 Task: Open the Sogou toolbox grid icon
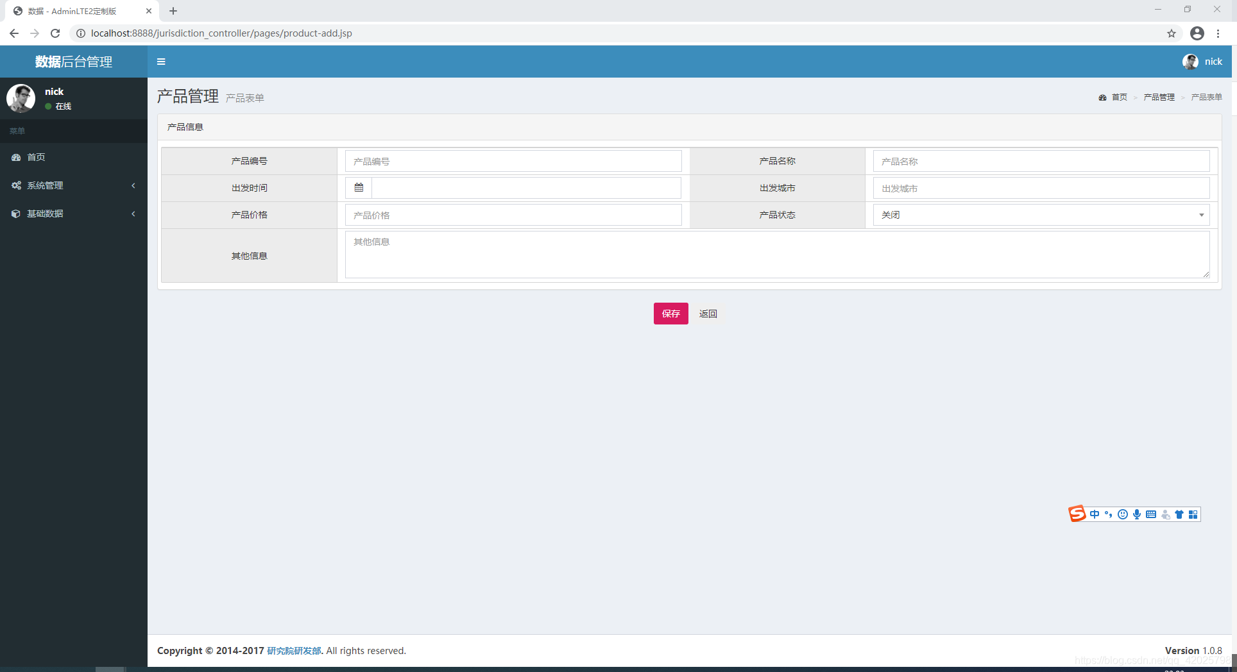click(x=1193, y=514)
